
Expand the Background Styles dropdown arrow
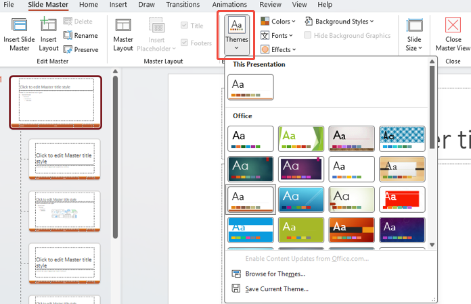[372, 22]
